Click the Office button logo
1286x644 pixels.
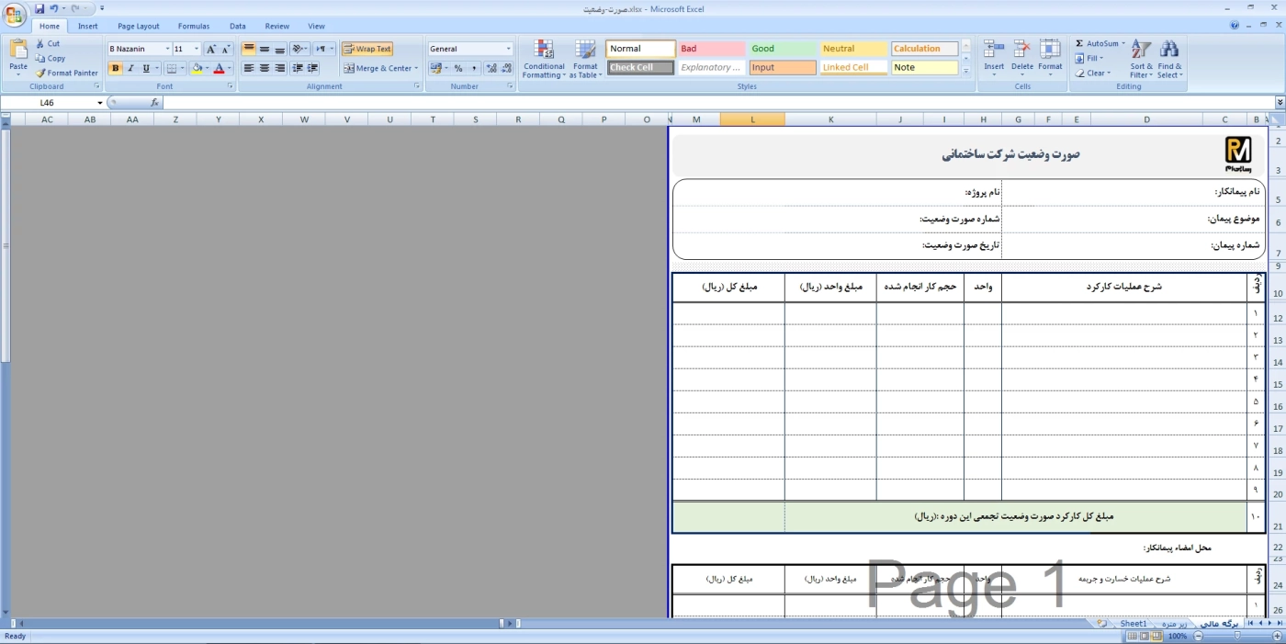[15, 14]
